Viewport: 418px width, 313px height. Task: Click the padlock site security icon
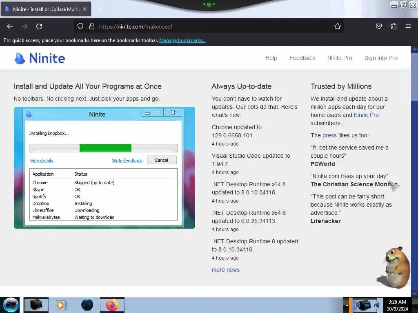pos(92,26)
